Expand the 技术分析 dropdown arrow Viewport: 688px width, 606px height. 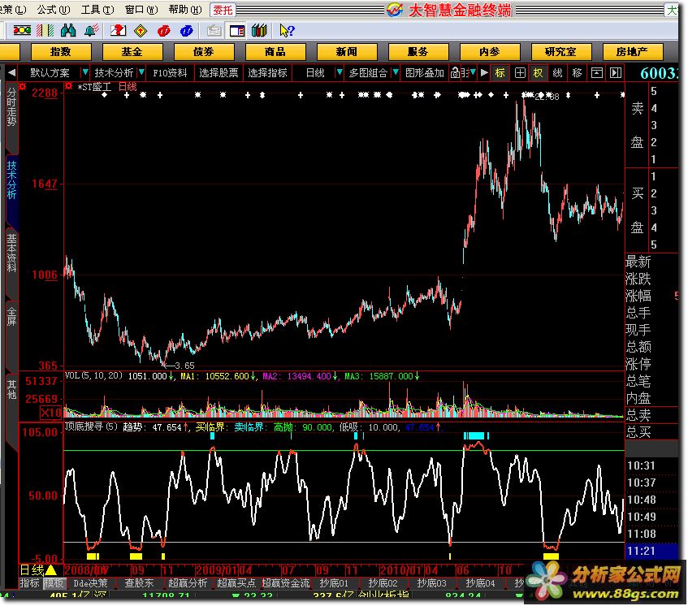141,72
